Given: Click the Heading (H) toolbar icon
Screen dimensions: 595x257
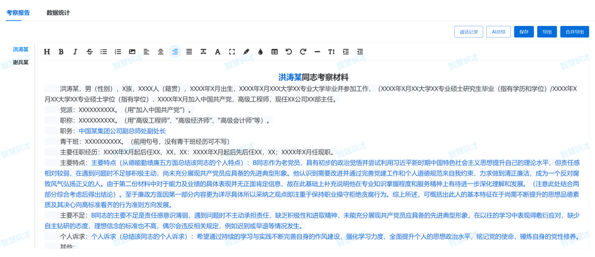Looking at the screenshot, I should 47,52.
